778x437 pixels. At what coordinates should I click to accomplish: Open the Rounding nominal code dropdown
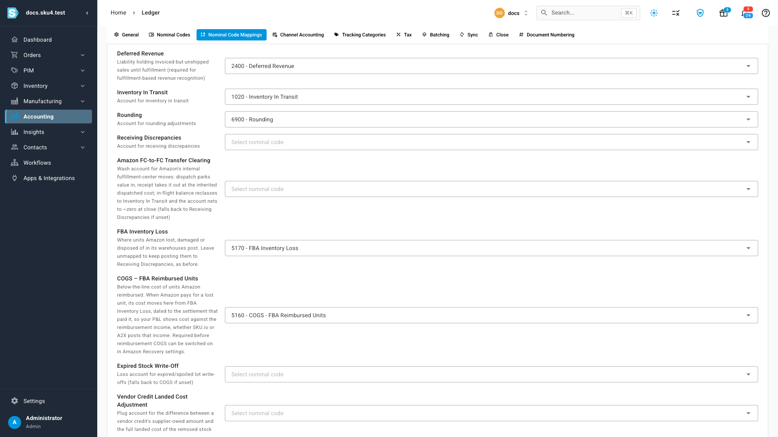click(491, 119)
